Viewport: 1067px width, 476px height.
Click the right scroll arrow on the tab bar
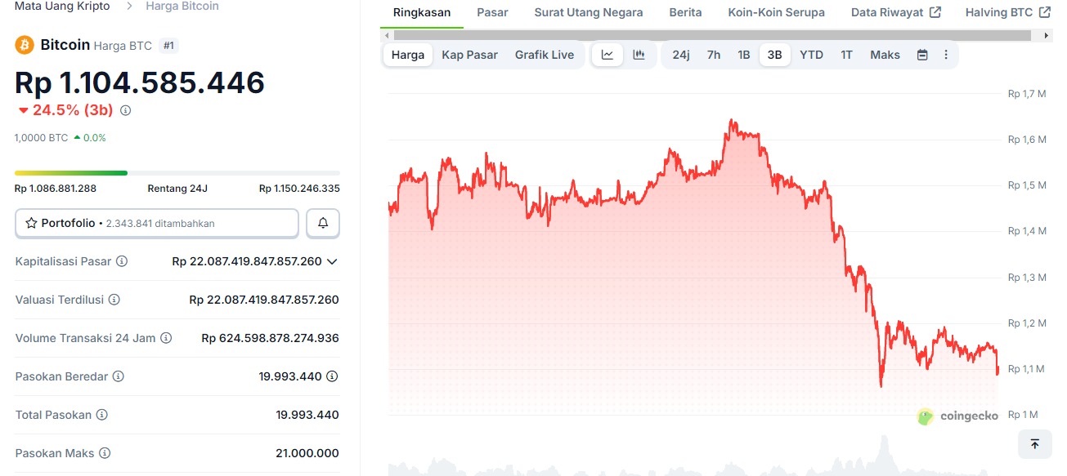point(1046,35)
